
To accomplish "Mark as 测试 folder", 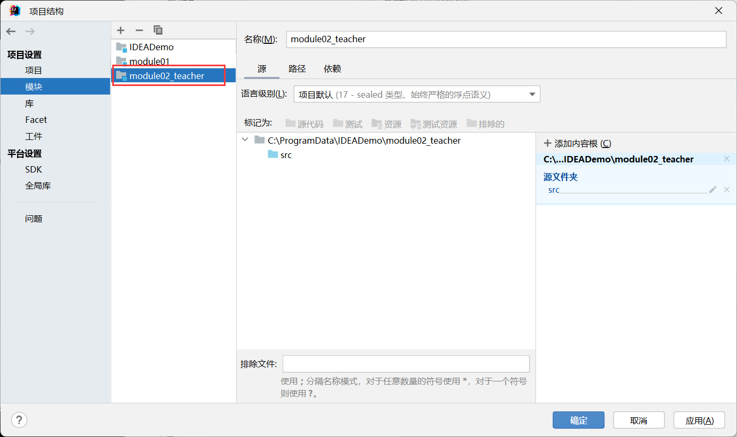I will click(347, 124).
